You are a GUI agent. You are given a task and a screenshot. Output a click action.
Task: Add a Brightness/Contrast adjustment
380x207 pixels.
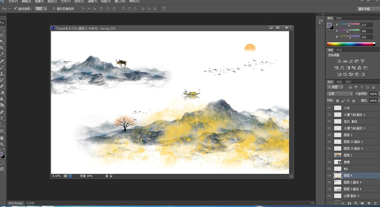coord(339,61)
